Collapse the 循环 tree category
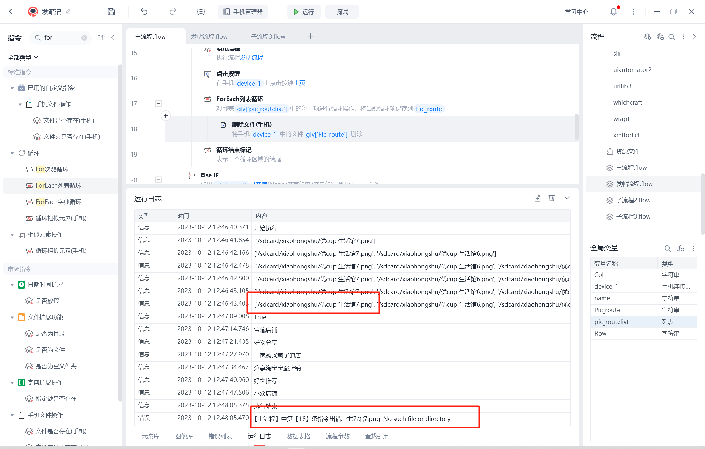 pos(12,153)
